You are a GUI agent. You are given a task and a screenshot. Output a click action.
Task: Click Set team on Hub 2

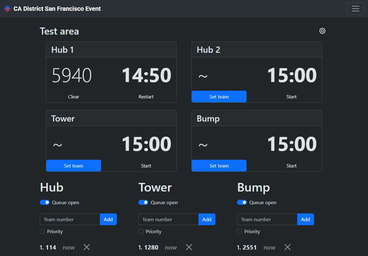click(219, 97)
